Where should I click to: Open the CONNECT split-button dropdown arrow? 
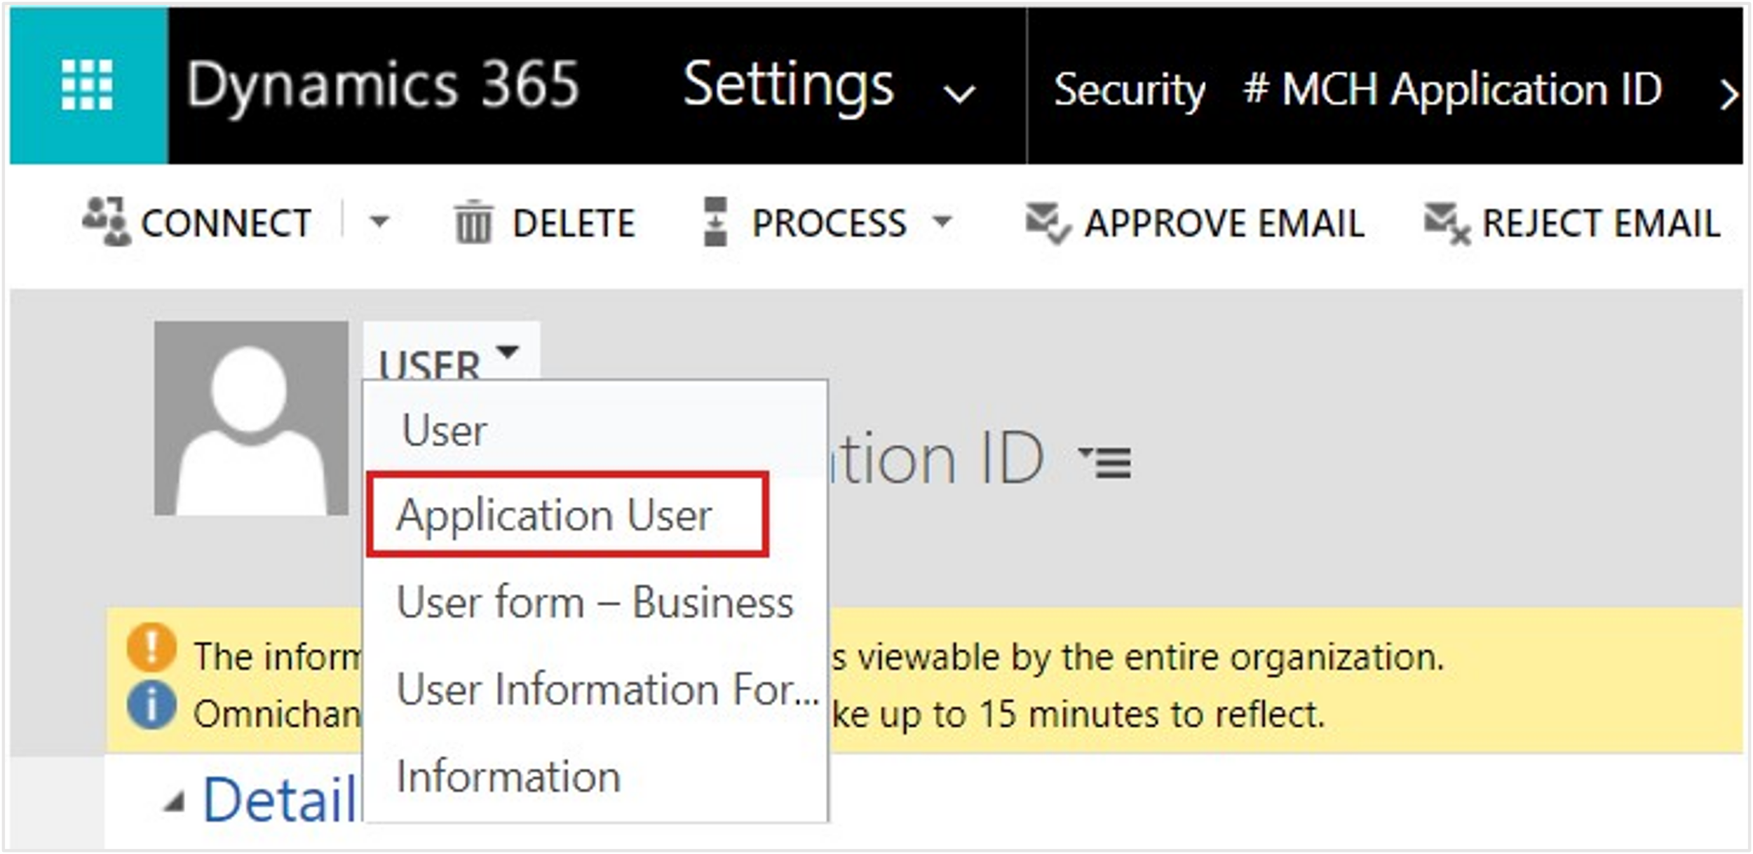(x=379, y=222)
